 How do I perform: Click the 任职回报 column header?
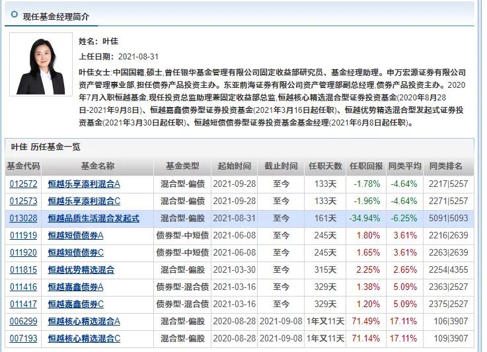coord(366,166)
